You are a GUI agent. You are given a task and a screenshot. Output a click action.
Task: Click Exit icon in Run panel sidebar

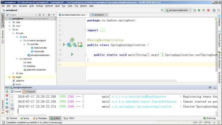click(x=7, y=111)
